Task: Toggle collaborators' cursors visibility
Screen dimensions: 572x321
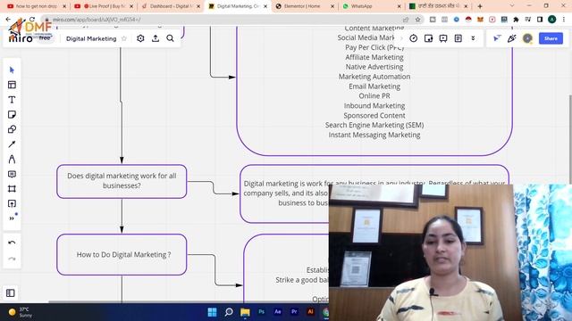Action: coord(497,38)
